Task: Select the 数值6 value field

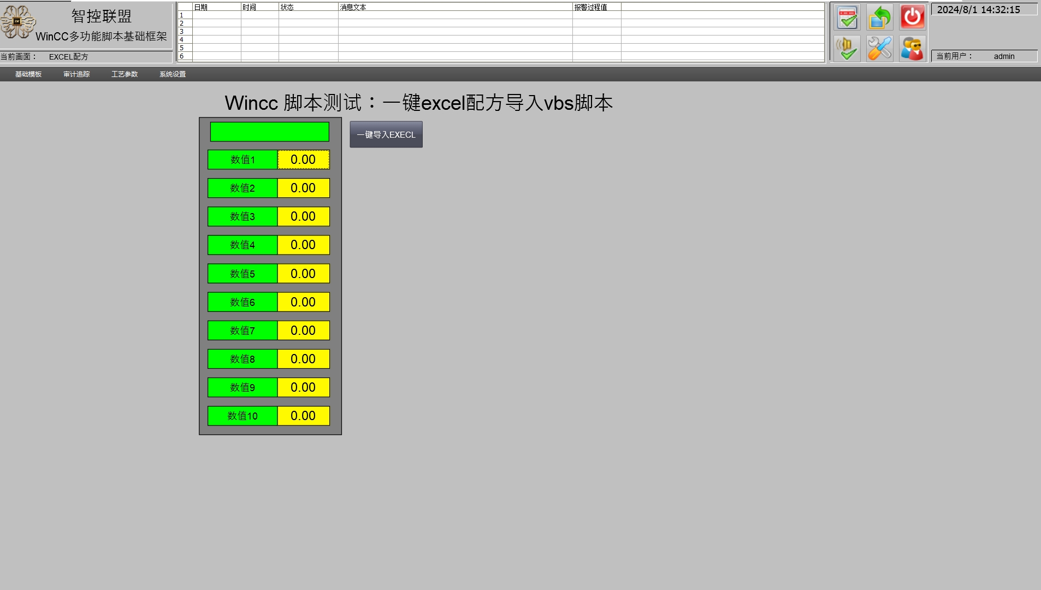Action: pos(303,302)
